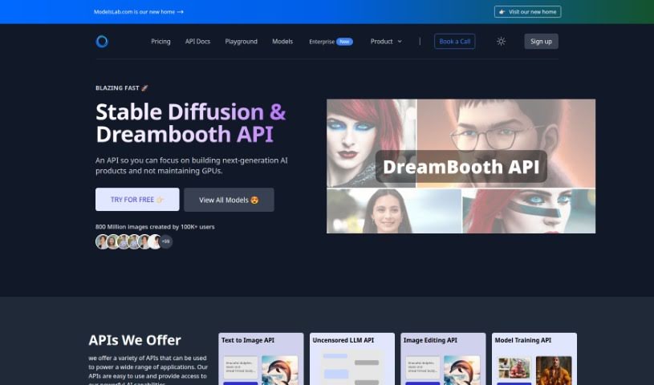Viewport: 654px width, 385px height.
Task: Open the Pricing page
Action: pyautogui.click(x=160, y=41)
